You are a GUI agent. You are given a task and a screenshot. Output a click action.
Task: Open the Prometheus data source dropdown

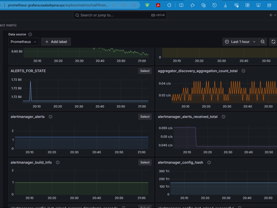24,42
